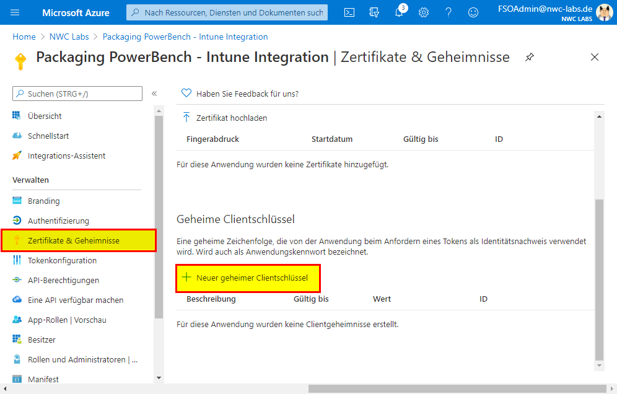This screenshot has height=394, width=617.
Task: Pin this blade with the pin icon
Action: pyautogui.click(x=530, y=57)
